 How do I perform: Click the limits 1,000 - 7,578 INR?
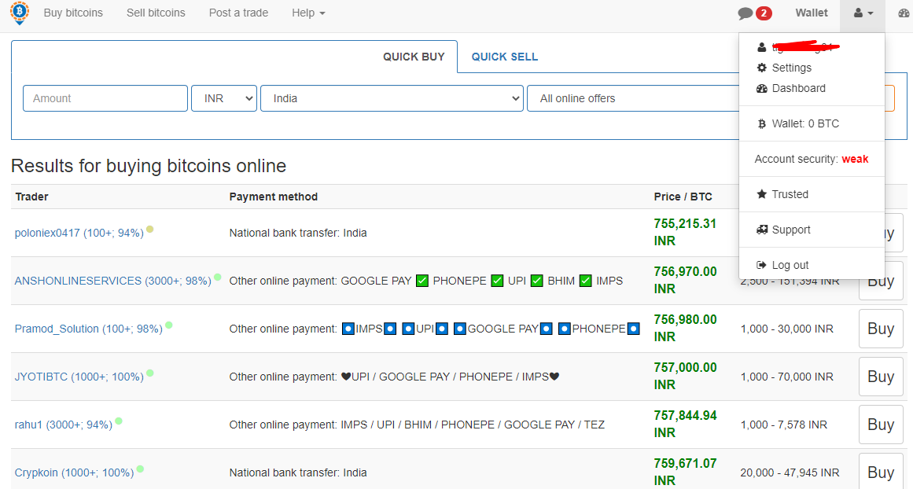coord(784,425)
